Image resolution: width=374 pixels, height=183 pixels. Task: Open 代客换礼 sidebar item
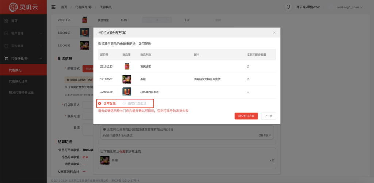23,70
